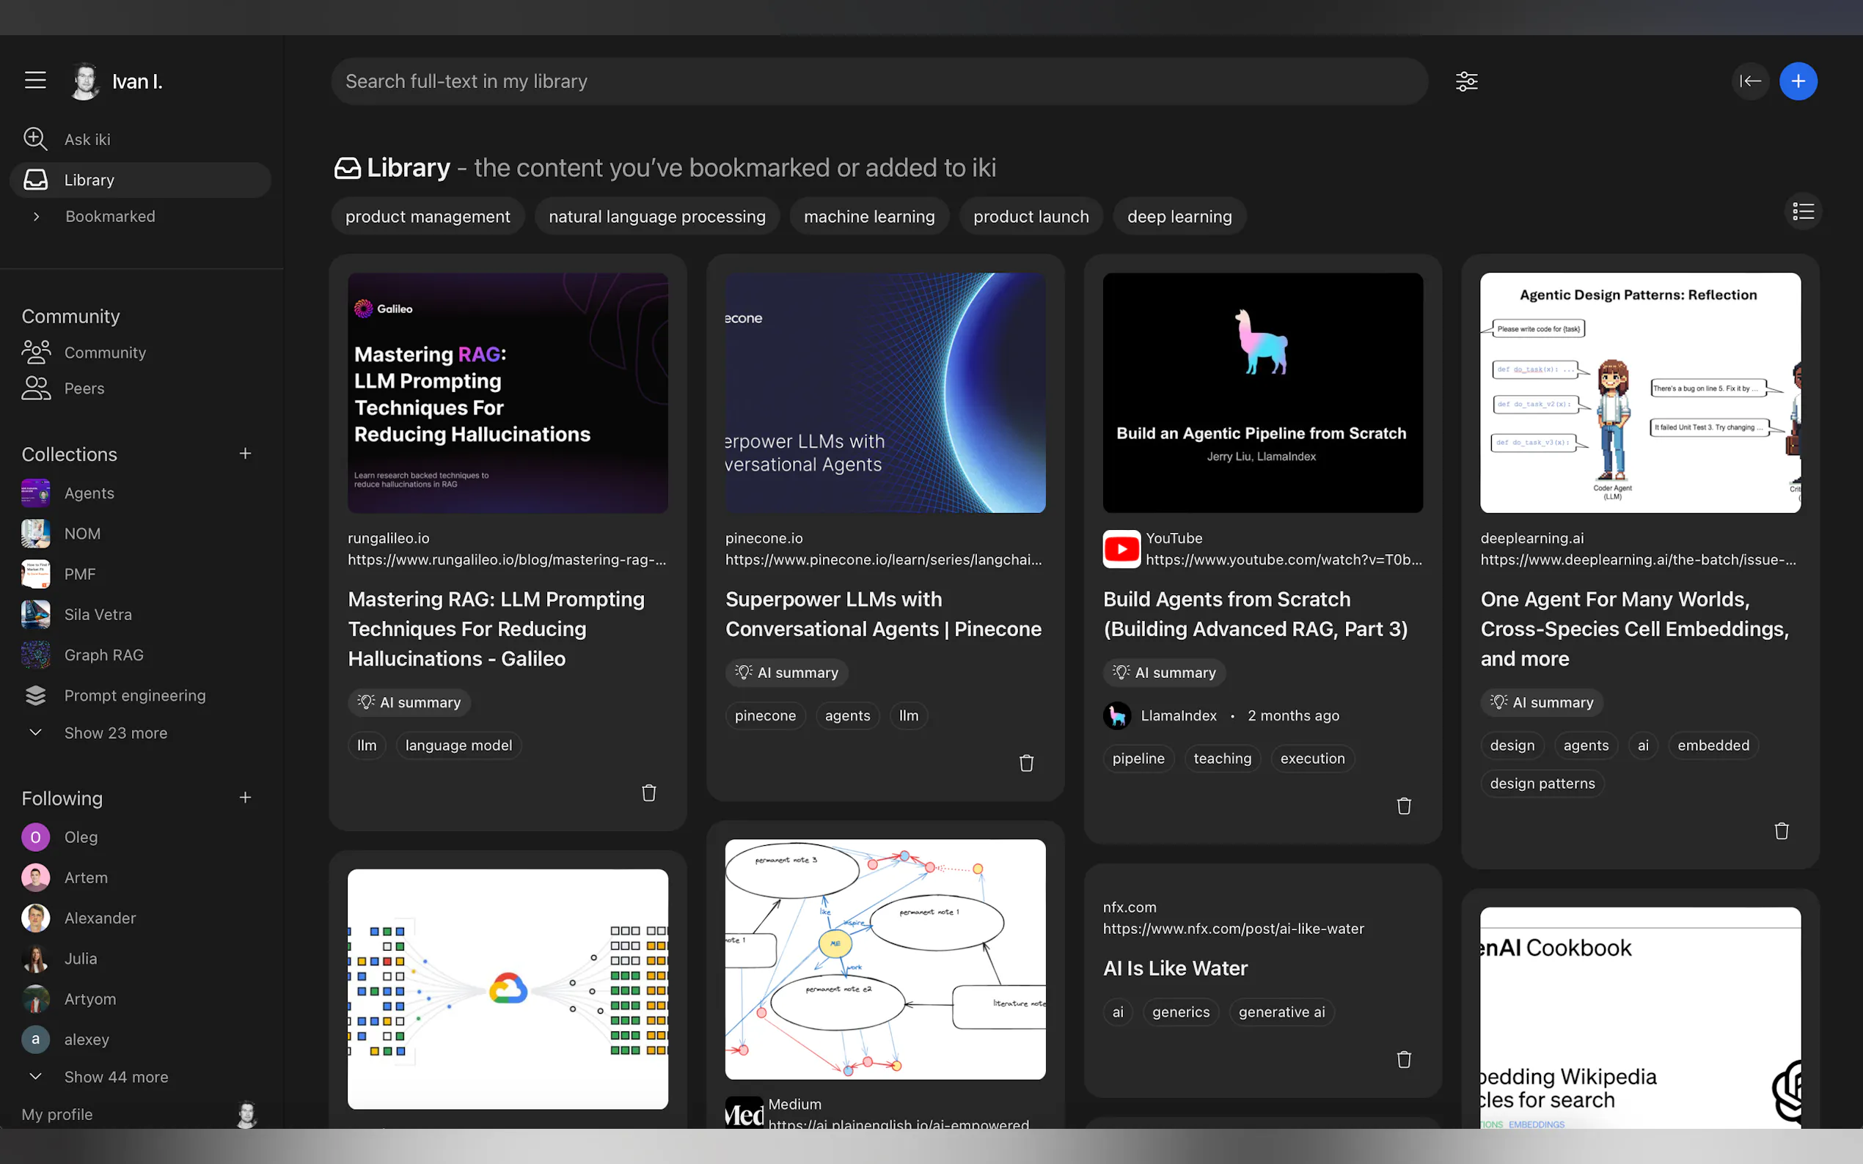1863x1164 pixels.
Task: Delete the AI Is Like Water card
Action: (1403, 1060)
